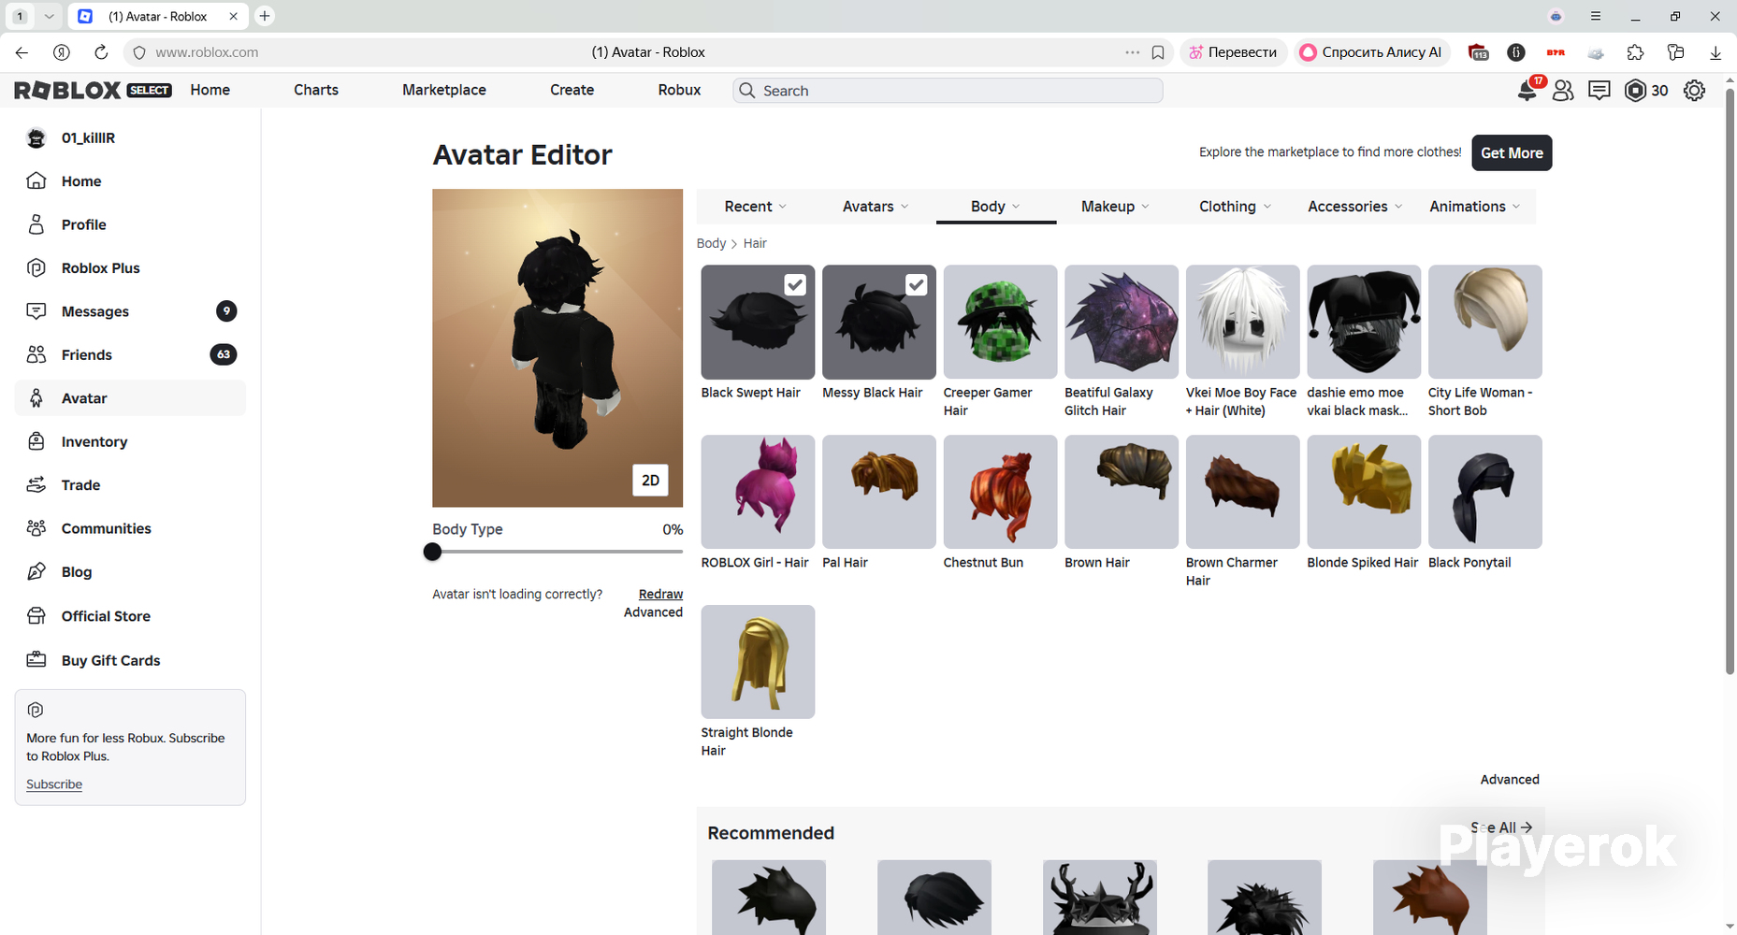Screen dimensions: 1737x935
Task: Open notifications bell in Roblox header
Action: [1527, 90]
